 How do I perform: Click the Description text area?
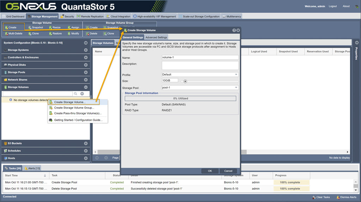pyautogui.click(x=200, y=65)
